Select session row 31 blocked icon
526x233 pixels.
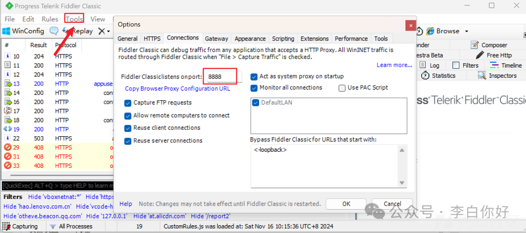(8, 156)
